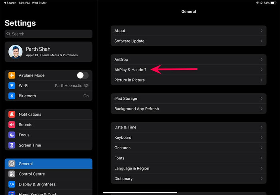280x195 pixels.
Task: Tap the chevron on Picture in Picture row
Action: (262, 80)
